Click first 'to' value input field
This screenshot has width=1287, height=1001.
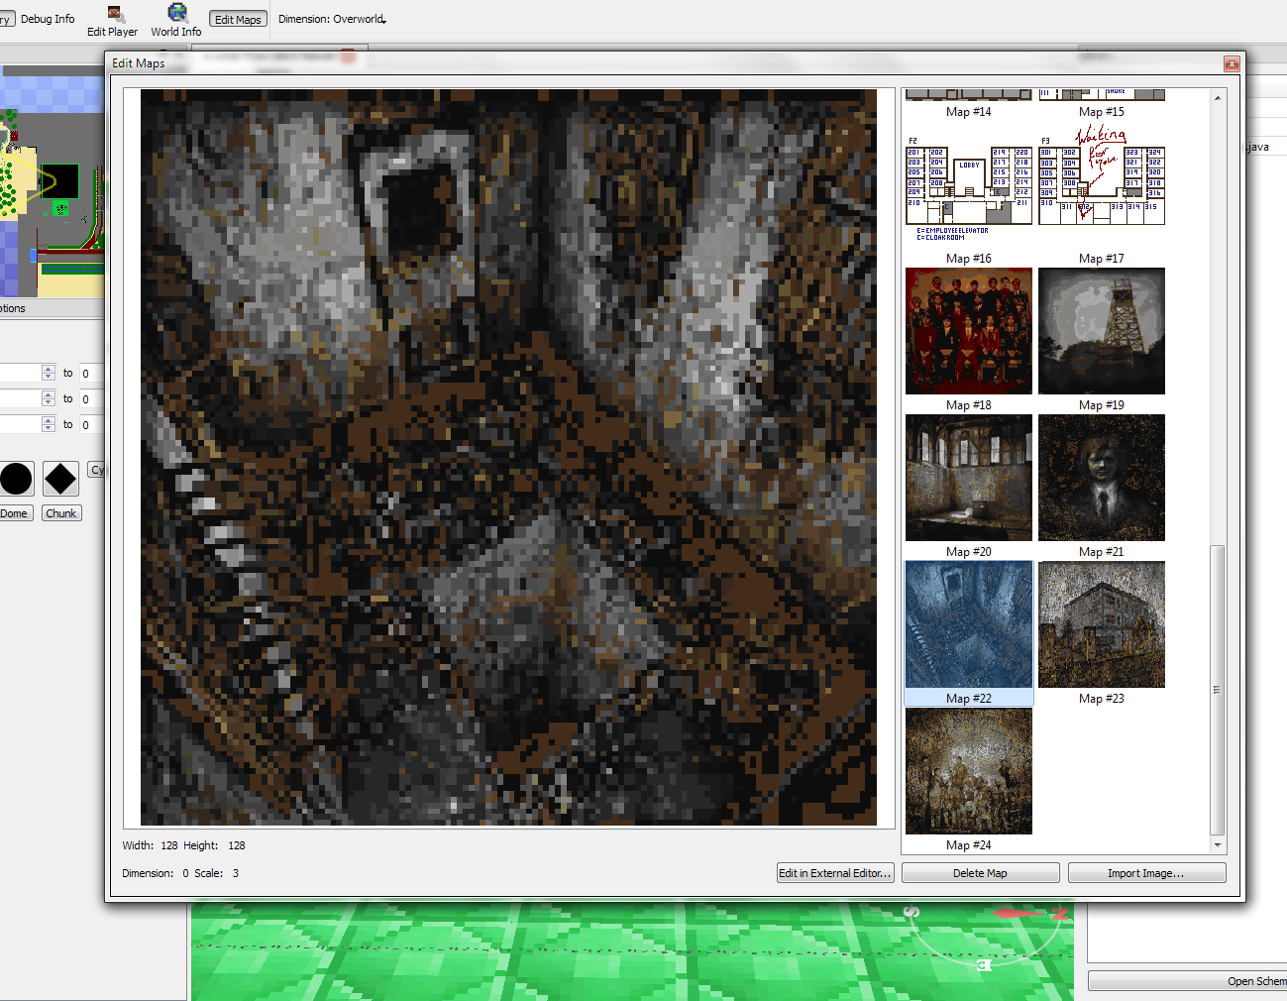click(91, 374)
